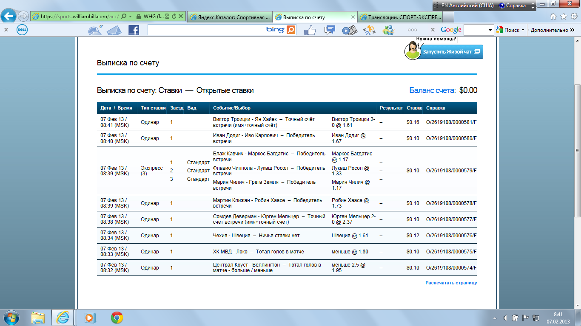The image size is (581, 326).
Task: Open the Баланс счета link
Action: point(432,90)
